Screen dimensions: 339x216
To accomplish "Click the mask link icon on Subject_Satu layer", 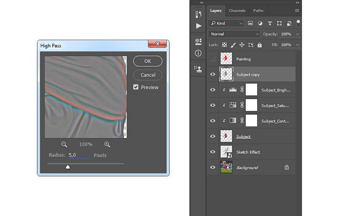I will tap(242, 105).
